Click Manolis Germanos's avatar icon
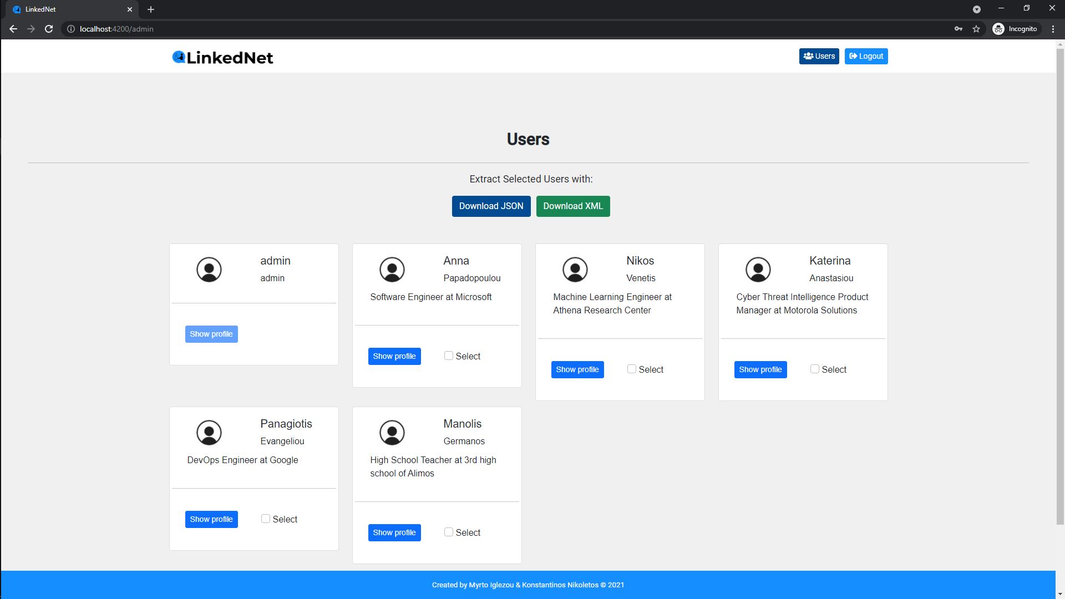The image size is (1065, 599). (x=392, y=433)
